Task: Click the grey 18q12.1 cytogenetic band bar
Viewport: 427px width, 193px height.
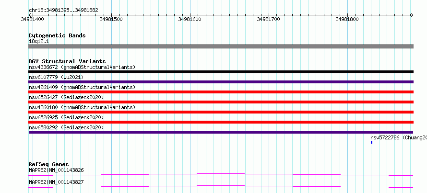Action: click(221, 46)
